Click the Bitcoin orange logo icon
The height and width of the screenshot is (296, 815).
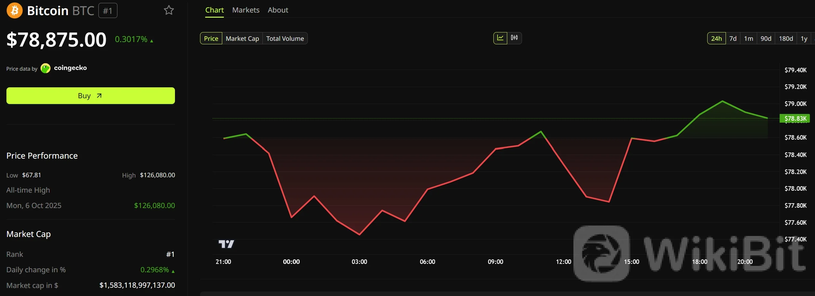pos(14,11)
